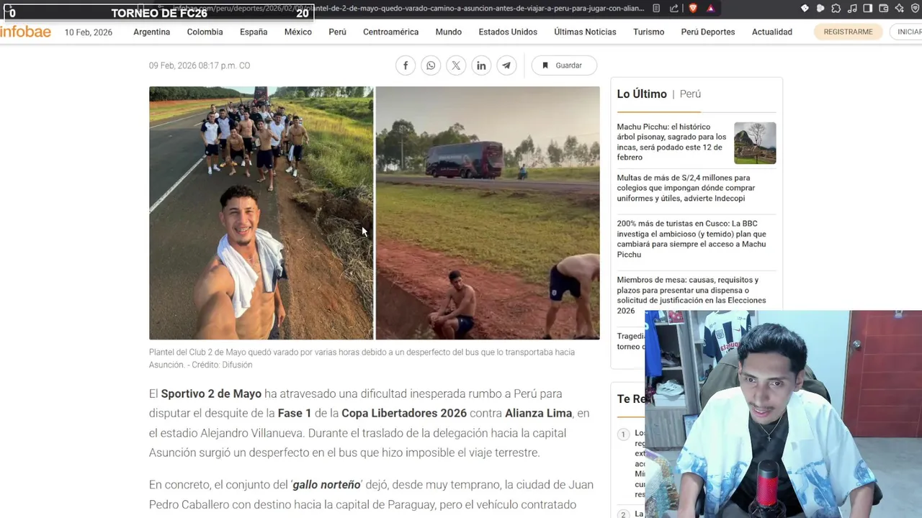Screen dimensions: 922x518
Task: Click the Sportivo 2 de Mayo bold text
Action: pos(211,394)
